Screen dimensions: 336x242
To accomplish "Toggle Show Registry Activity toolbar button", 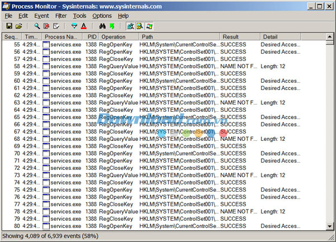I will click(130, 26).
